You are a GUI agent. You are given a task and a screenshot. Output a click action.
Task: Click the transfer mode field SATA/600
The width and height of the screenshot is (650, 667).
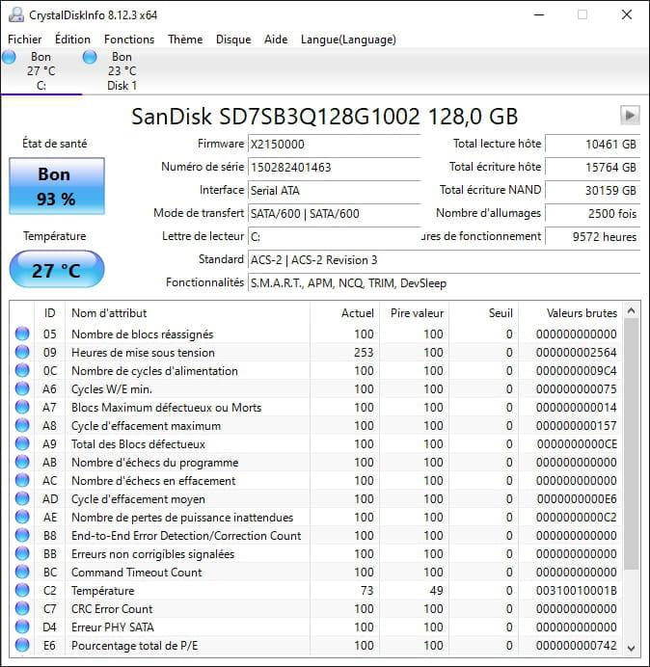[x=334, y=213]
